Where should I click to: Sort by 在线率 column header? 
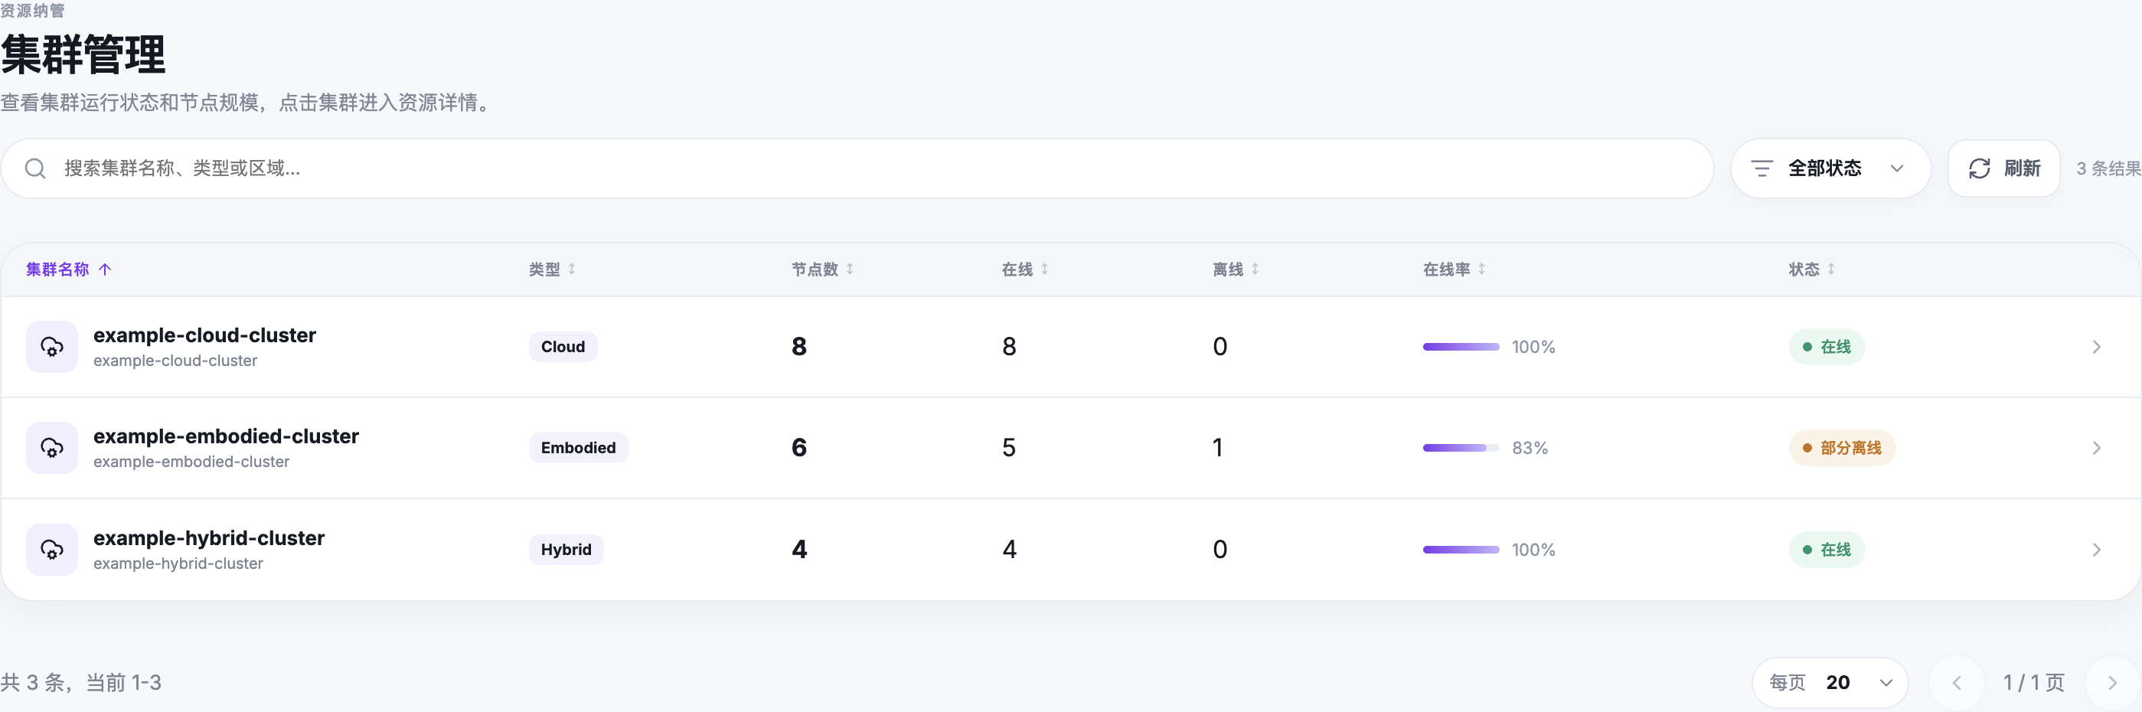pos(1455,269)
